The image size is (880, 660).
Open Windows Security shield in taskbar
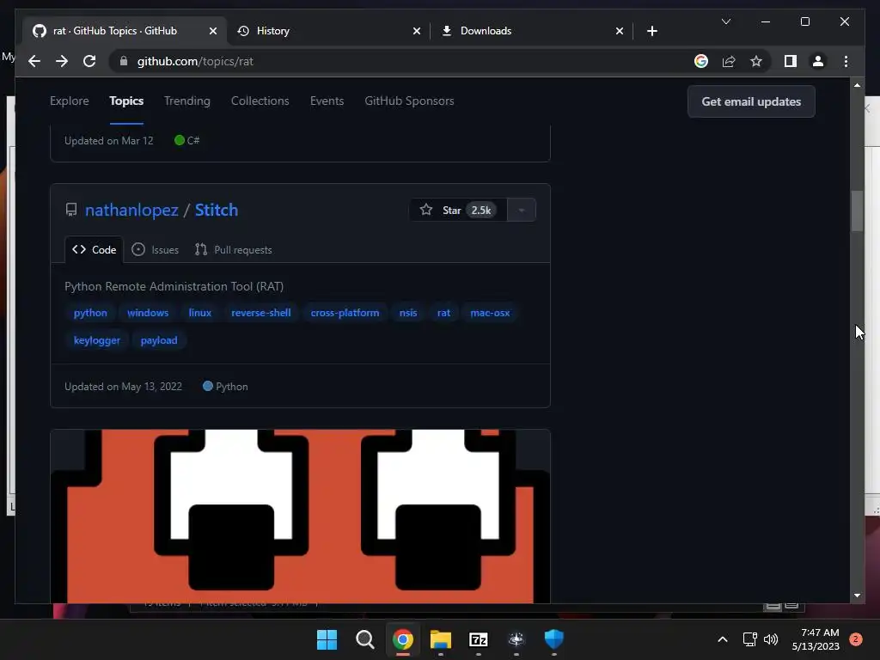(x=554, y=639)
